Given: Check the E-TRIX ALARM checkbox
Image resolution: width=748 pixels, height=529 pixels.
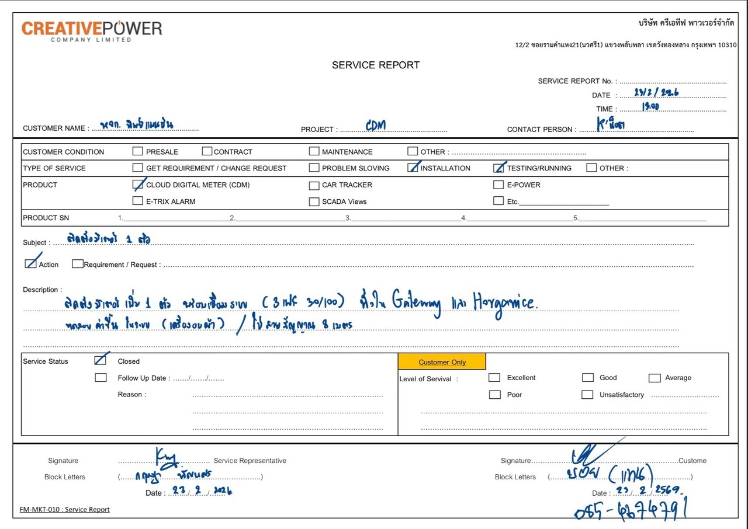Looking at the screenshot, I should [137, 201].
